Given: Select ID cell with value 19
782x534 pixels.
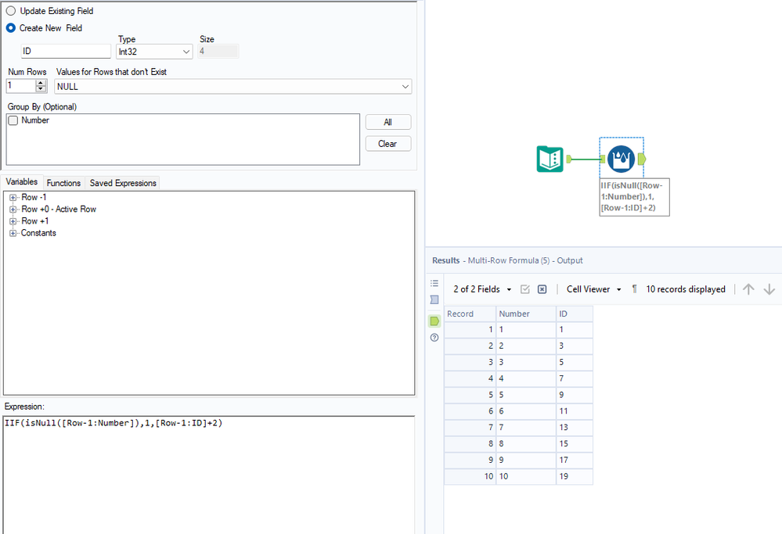Looking at the screenshot, I should (x=575, y=477).
